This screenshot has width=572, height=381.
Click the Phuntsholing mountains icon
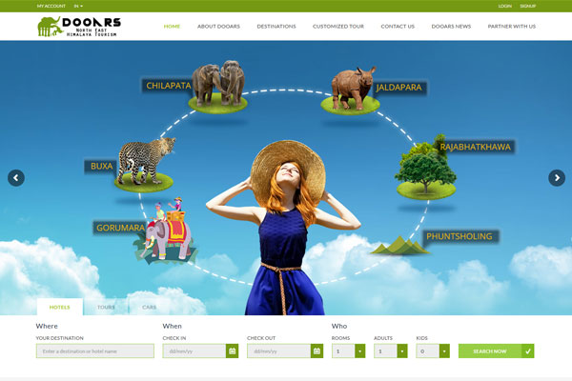click(x=399, y=246)
